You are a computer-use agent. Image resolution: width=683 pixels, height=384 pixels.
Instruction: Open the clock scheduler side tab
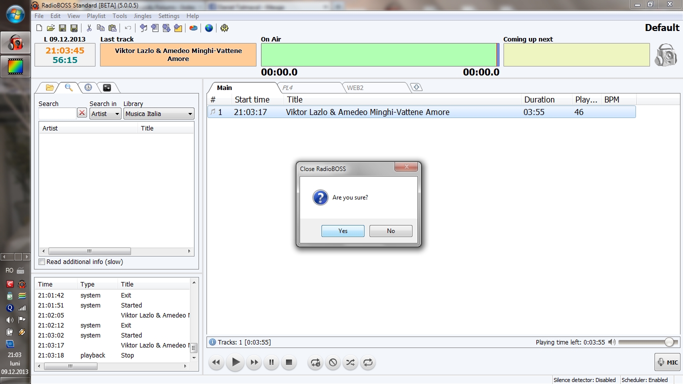tap(88, 87)
